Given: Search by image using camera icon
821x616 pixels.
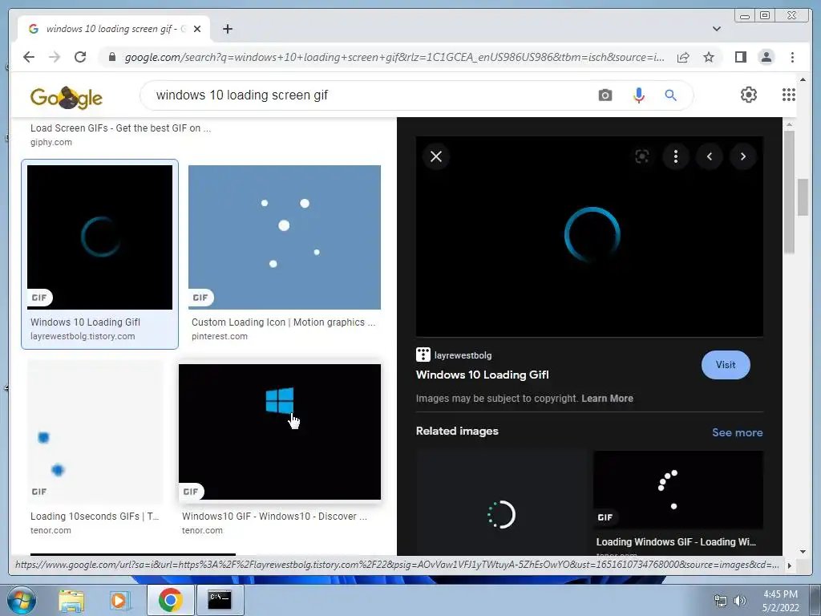Looking at the screenshot, I should pyautogui.click(x=605, y=95).
